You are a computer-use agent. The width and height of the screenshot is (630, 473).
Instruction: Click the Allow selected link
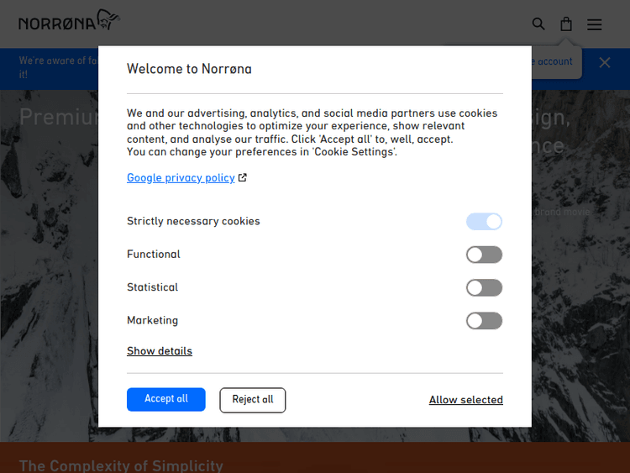(x=465, y=400)
